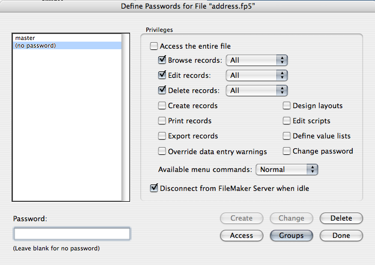375x265 pixels.
Task: Enable Define value lists checkbox
Action: point(287,136)
